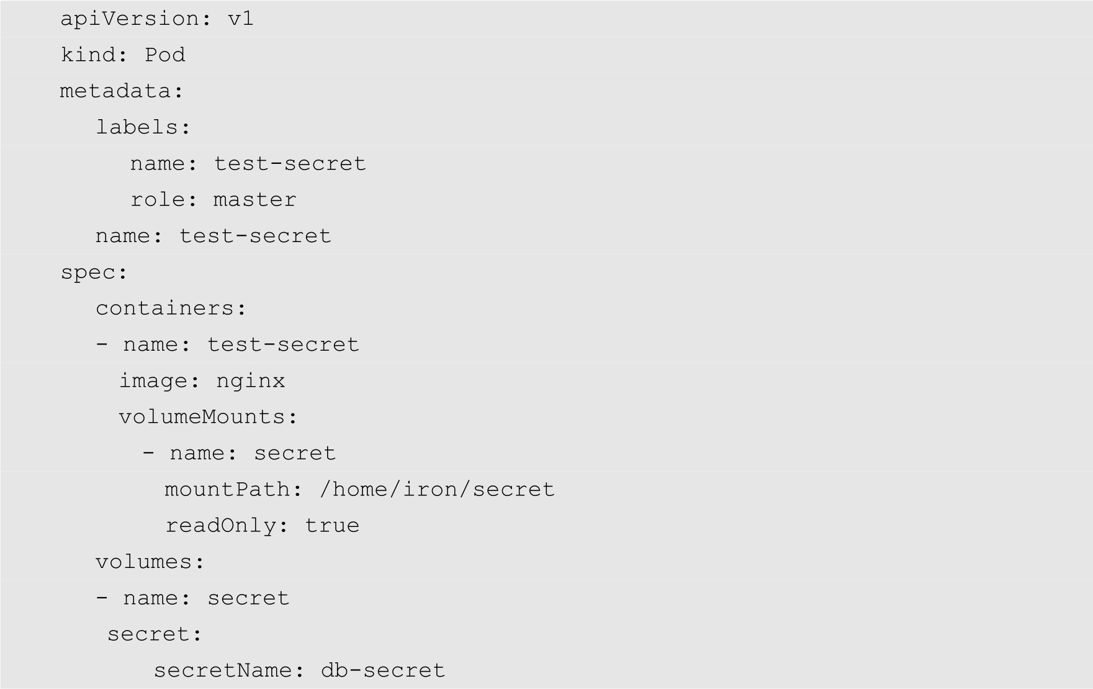
Task: Click the /home/iron/secret path value
Action: [437, 489]
